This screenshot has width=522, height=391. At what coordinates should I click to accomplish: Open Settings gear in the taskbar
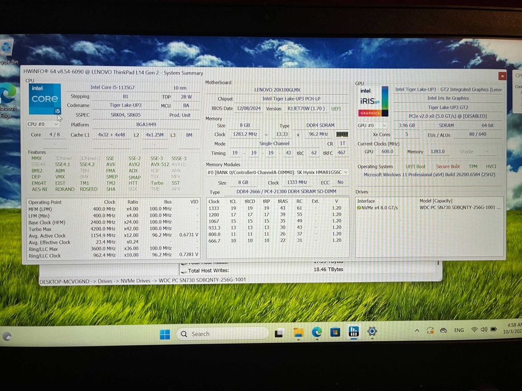click(372, 331)
